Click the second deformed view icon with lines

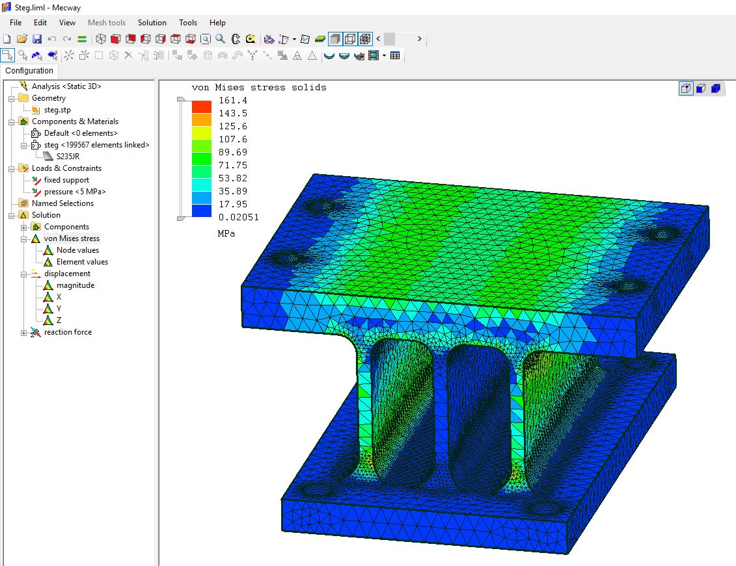(344, 56)
